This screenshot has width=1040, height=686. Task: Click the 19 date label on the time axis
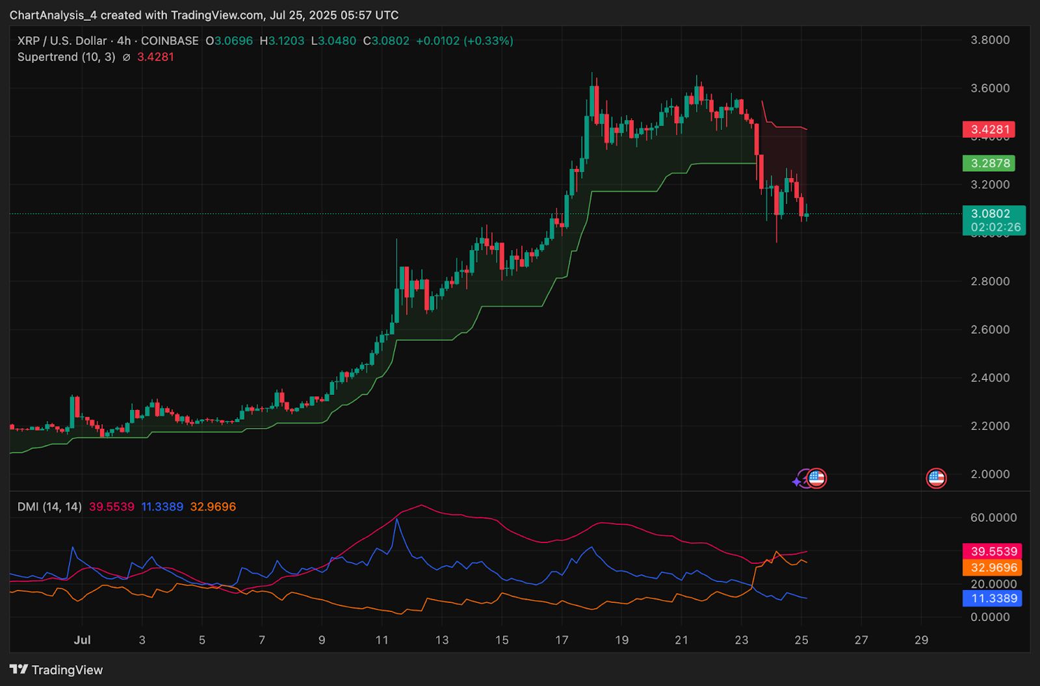pyautogui.click(x=621, y=640)
